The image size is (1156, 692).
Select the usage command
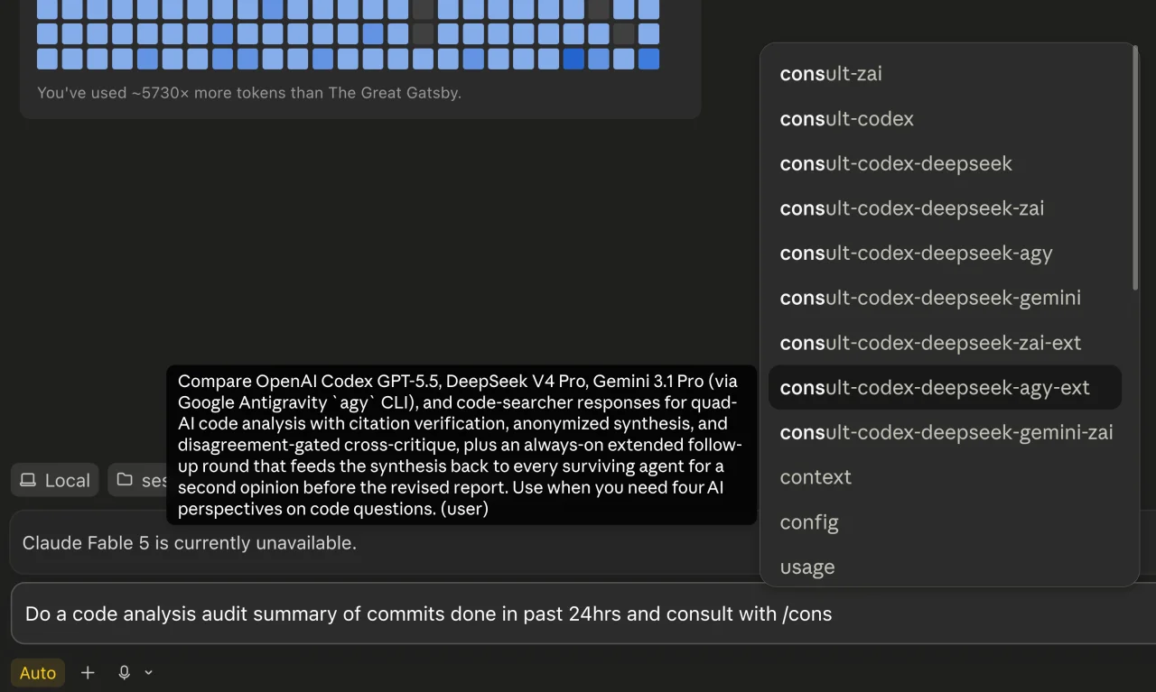click(x=945, y=567)
